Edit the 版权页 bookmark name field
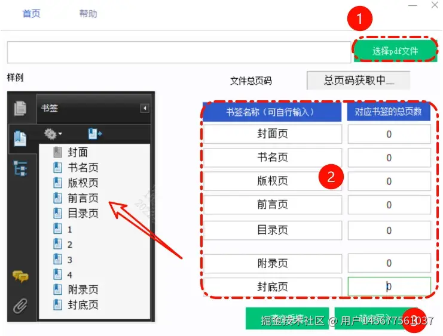 [x=273, y=181]
